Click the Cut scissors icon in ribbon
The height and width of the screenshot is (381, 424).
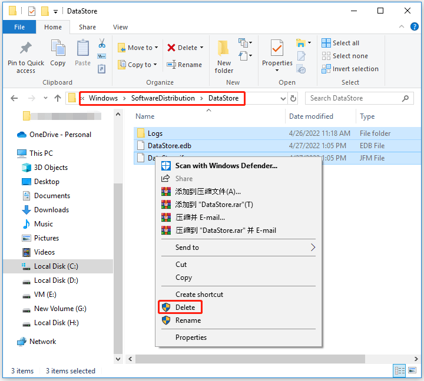(x=102, y=43)
